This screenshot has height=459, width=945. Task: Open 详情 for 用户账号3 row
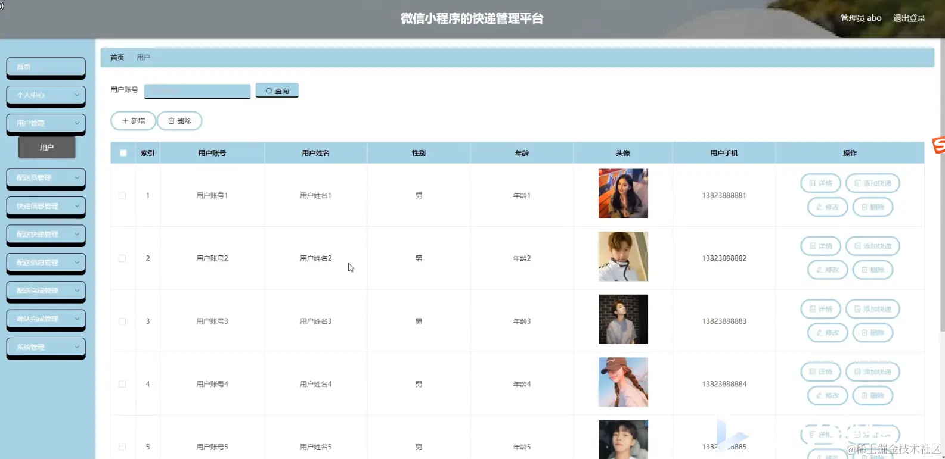(x=820, y=309)
